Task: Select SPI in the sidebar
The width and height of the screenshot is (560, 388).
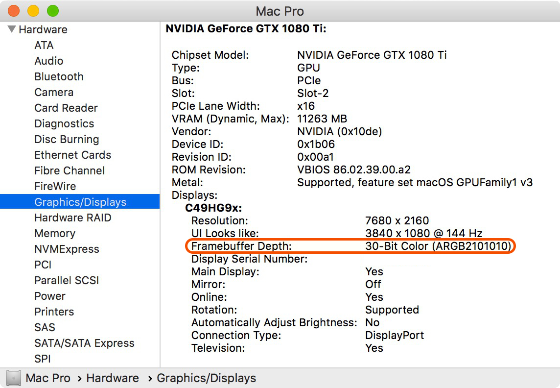Action: [x=43, y=359]
